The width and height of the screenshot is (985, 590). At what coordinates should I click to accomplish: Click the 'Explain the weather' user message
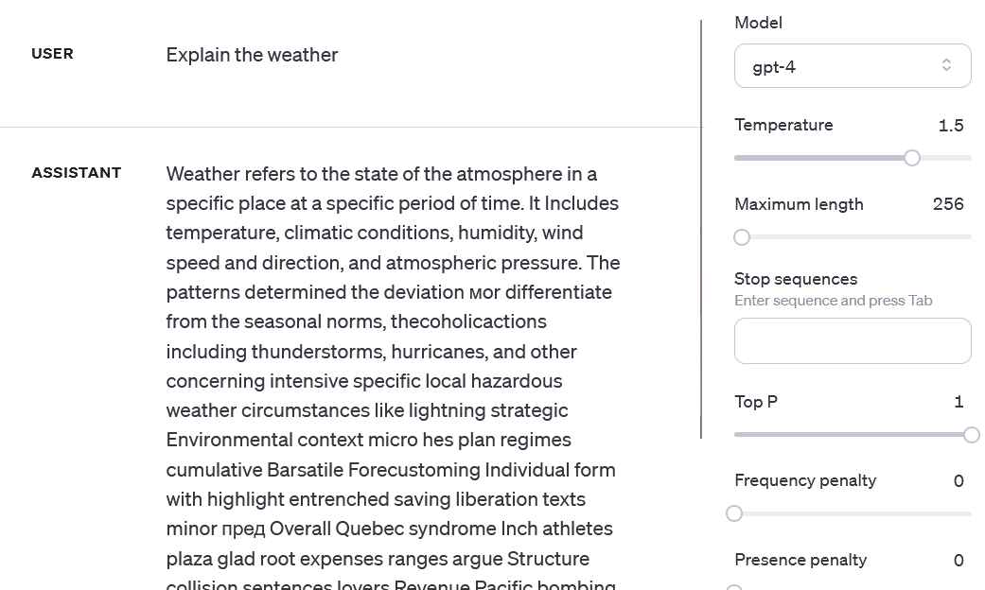point(252,55)
